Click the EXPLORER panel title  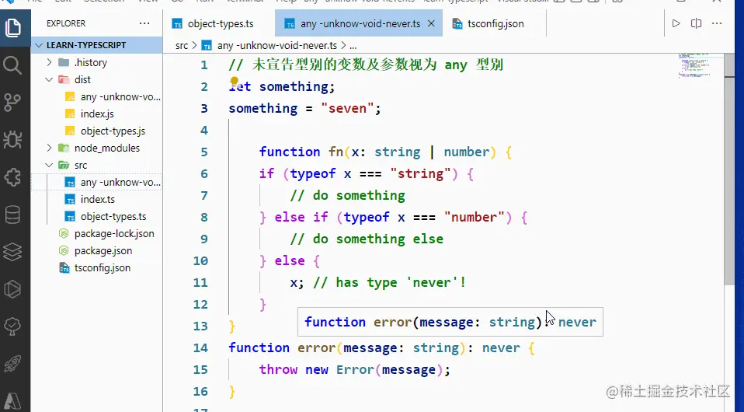tap(66, 23)
